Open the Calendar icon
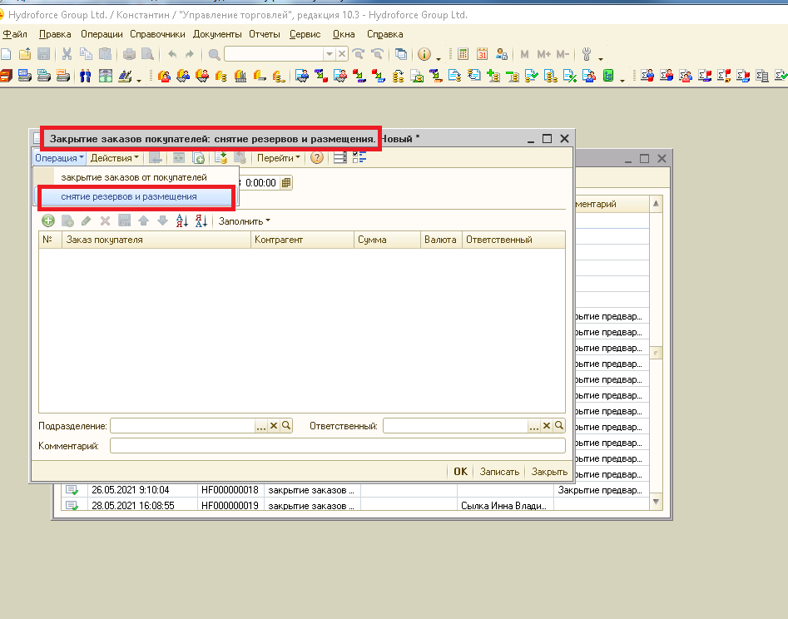 tap(482, 54)
